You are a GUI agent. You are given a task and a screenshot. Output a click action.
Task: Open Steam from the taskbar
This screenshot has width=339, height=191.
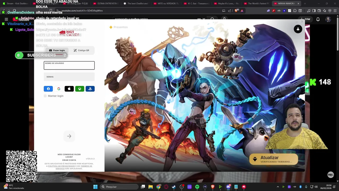(x=174, y=187)
